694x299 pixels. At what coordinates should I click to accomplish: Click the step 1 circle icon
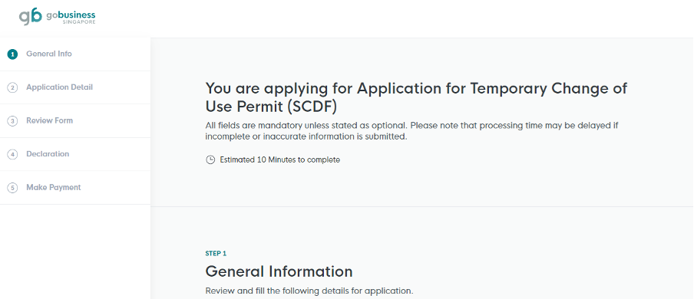tap(12, 54)
